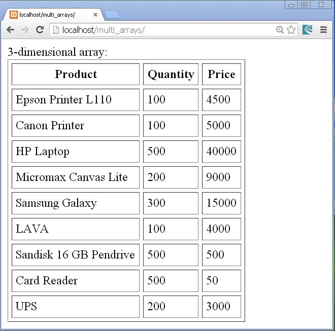Click the price 4000 cell

[x=221, y=229]
